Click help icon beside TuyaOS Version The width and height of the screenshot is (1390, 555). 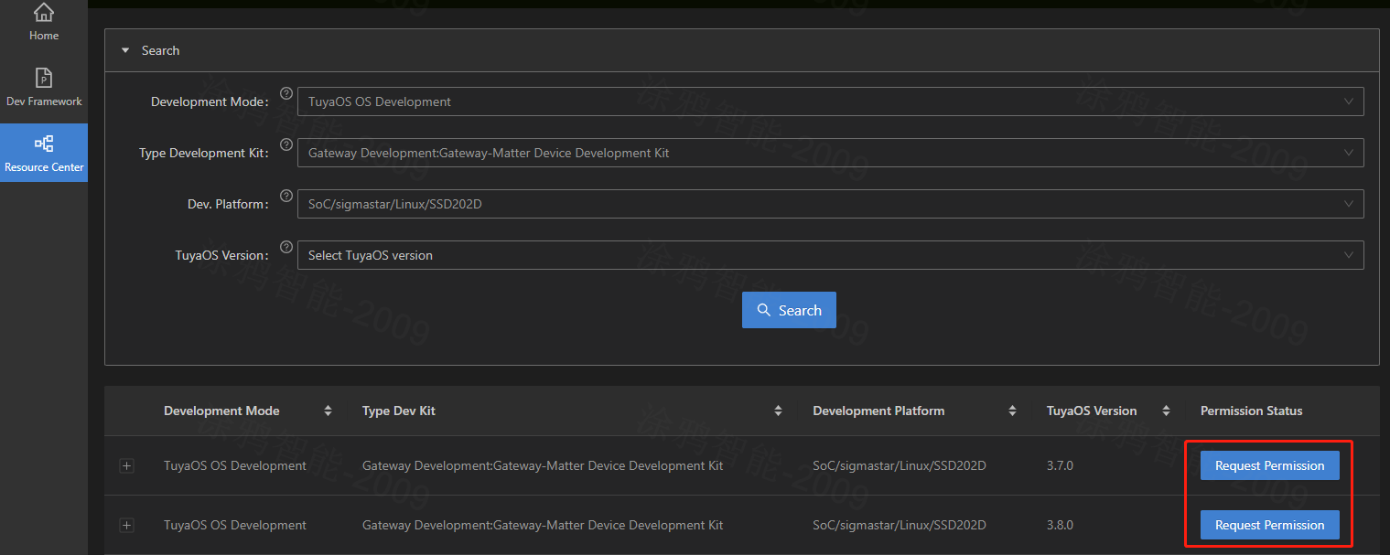286,247
